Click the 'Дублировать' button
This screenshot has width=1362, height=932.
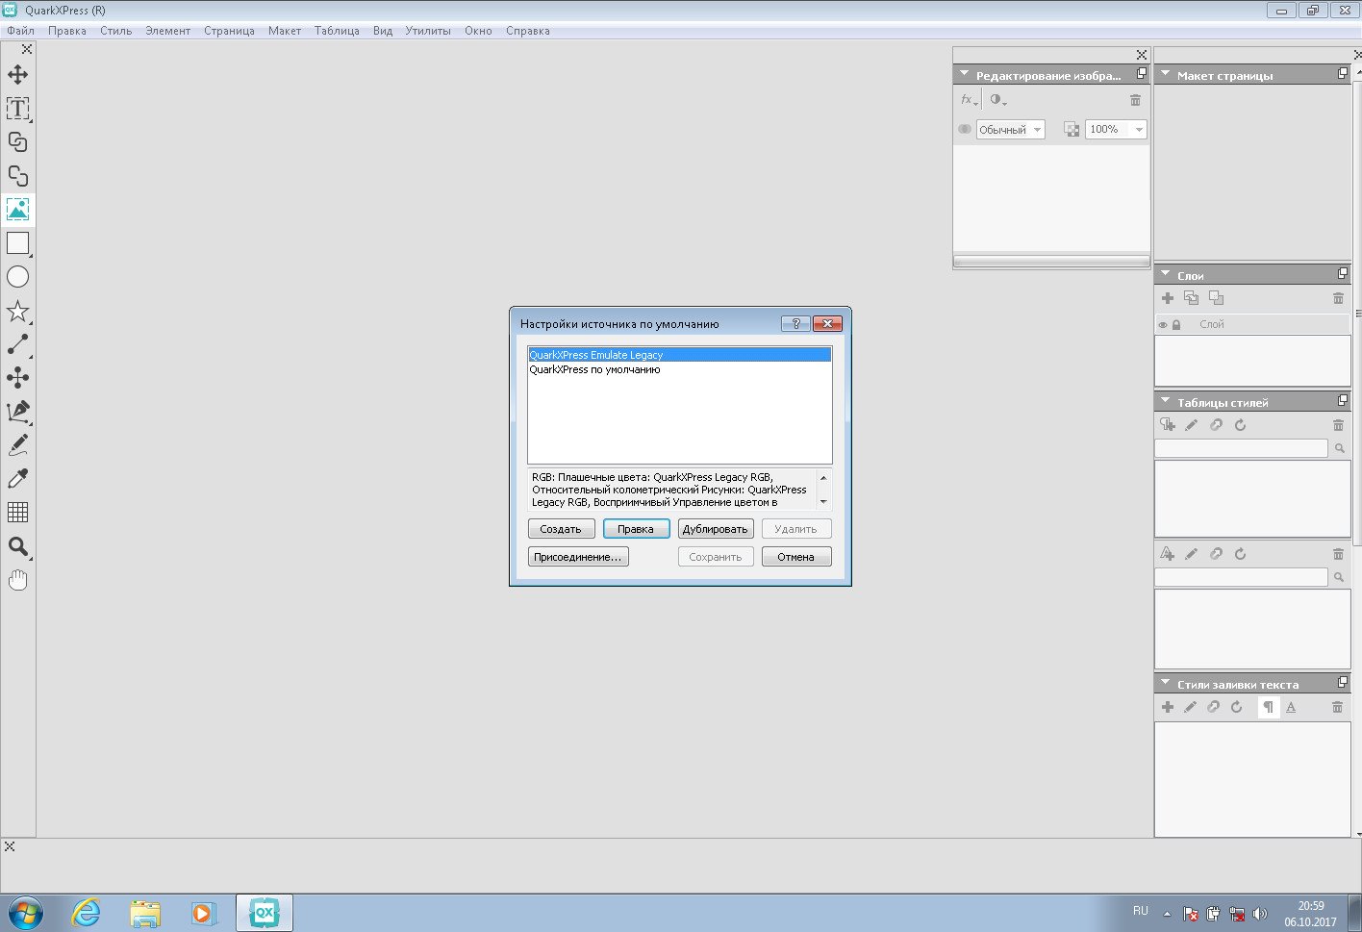click(715, 529)
